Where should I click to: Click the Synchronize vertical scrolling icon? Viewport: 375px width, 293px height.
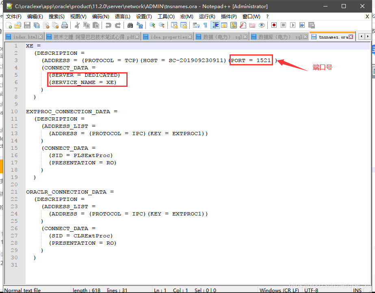point(174,25)
